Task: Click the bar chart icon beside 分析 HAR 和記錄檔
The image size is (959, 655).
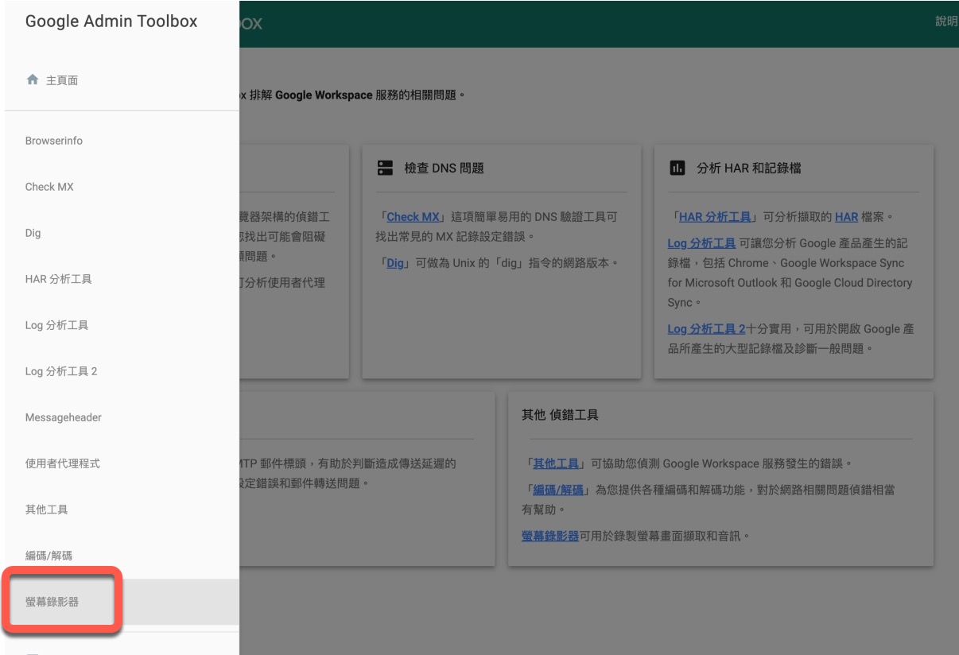Action: [x=678, y=169]
